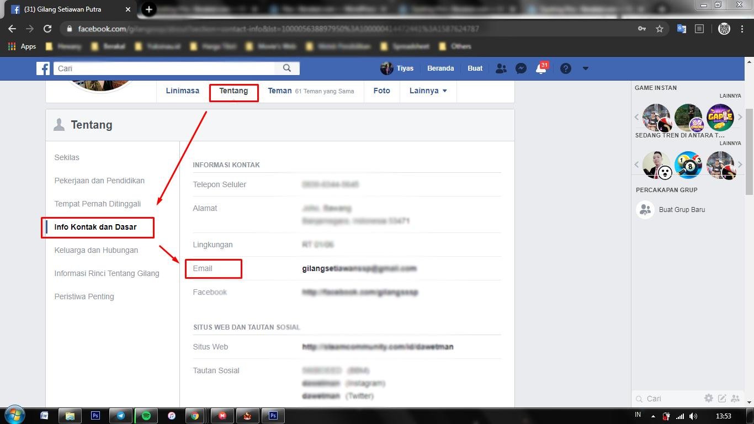Open Windows Start menu orb

tap(15, 415)
